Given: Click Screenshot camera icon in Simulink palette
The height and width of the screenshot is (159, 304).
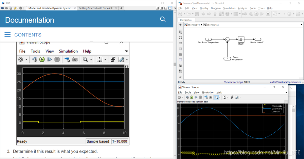Looking at the screenshot, I should [x=180, y=66].
